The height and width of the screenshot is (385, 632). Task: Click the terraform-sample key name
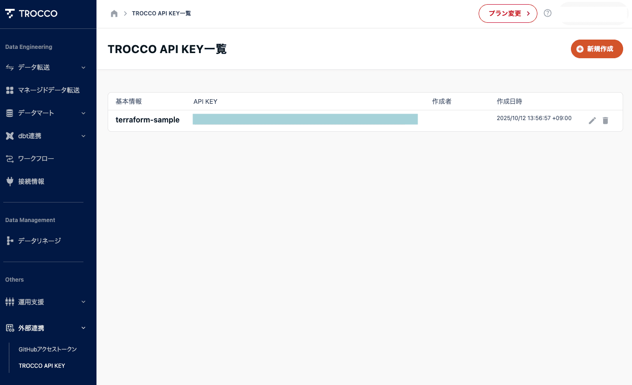147,120
